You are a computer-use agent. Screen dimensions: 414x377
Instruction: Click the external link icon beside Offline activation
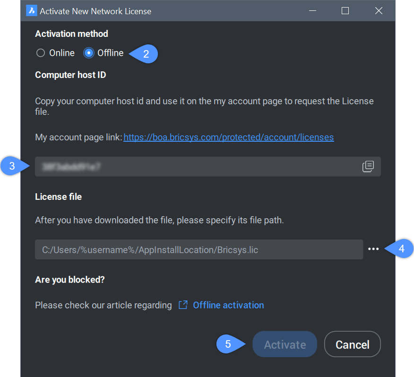(183, 305)
